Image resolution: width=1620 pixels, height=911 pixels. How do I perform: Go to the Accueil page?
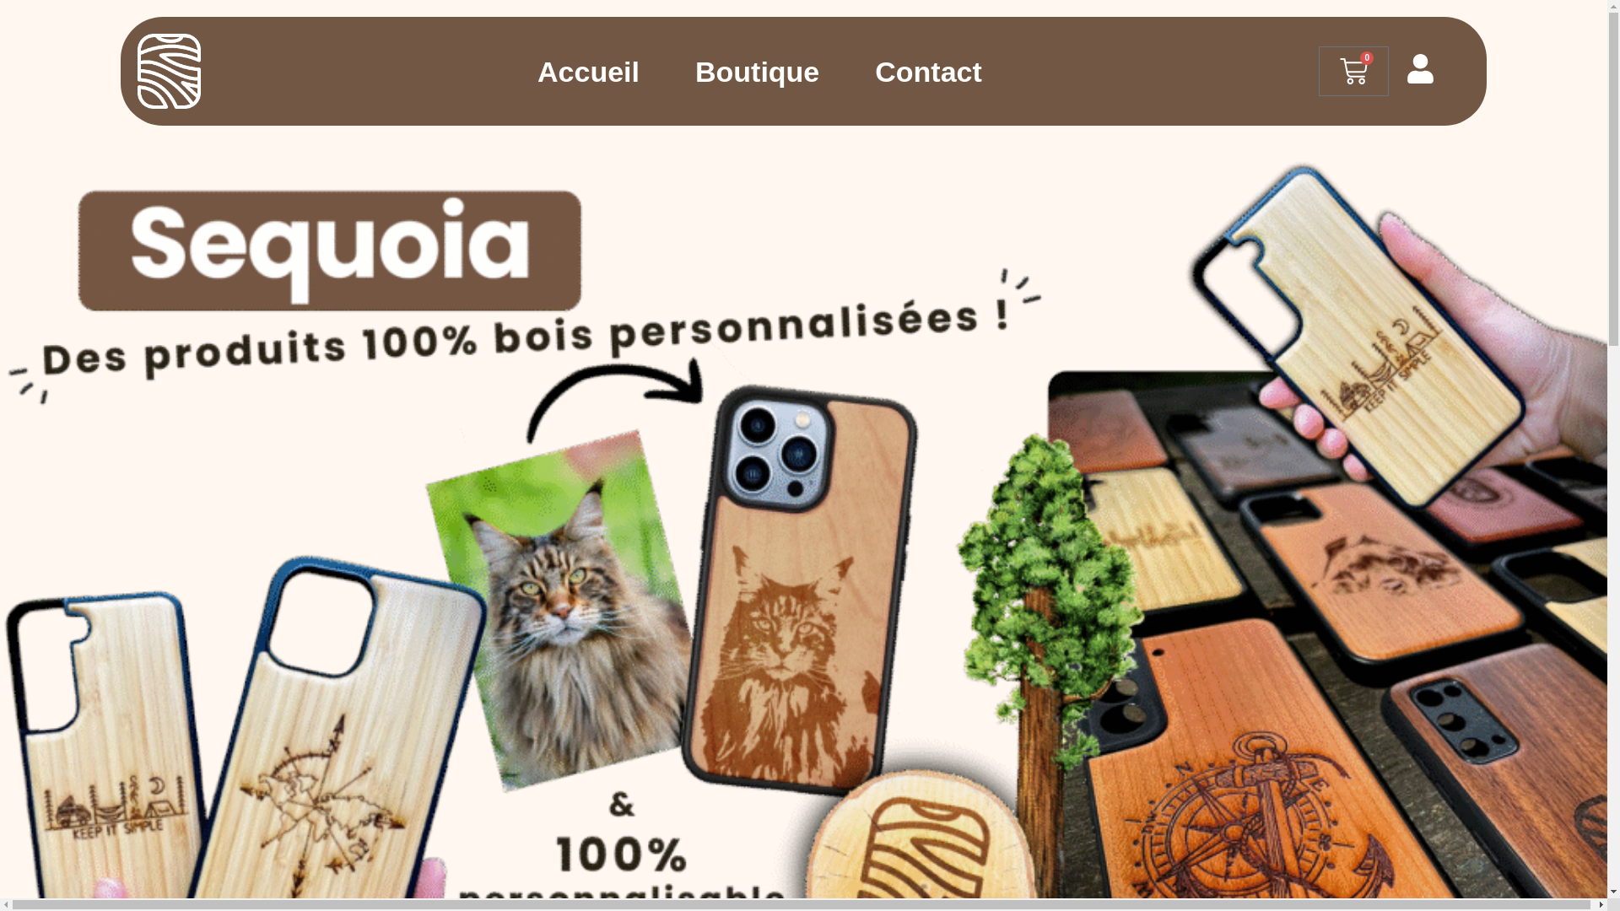pos(588,72)
